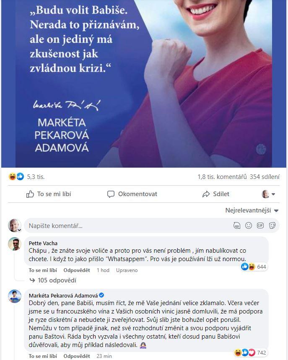Screen dimensions: 288x360
Task: Open the sticker picker icon
Action: tap(272, 225)
